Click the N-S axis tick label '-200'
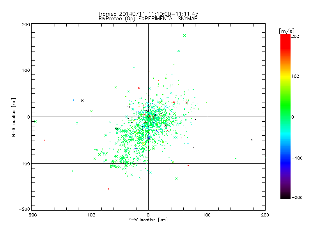The height and width of the screenshot is (234, 312). [x=24, y=209]
